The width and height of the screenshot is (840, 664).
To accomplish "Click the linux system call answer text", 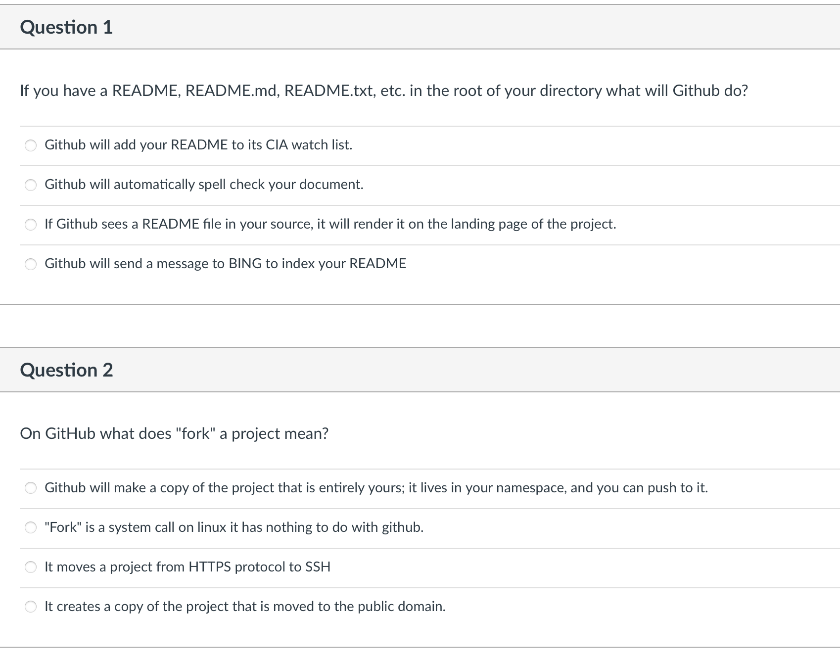I will point(234,527).
